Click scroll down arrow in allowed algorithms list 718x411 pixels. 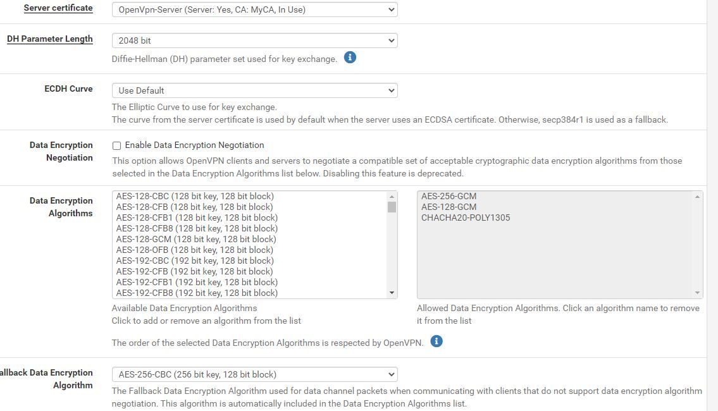click(x=698, y=293)
